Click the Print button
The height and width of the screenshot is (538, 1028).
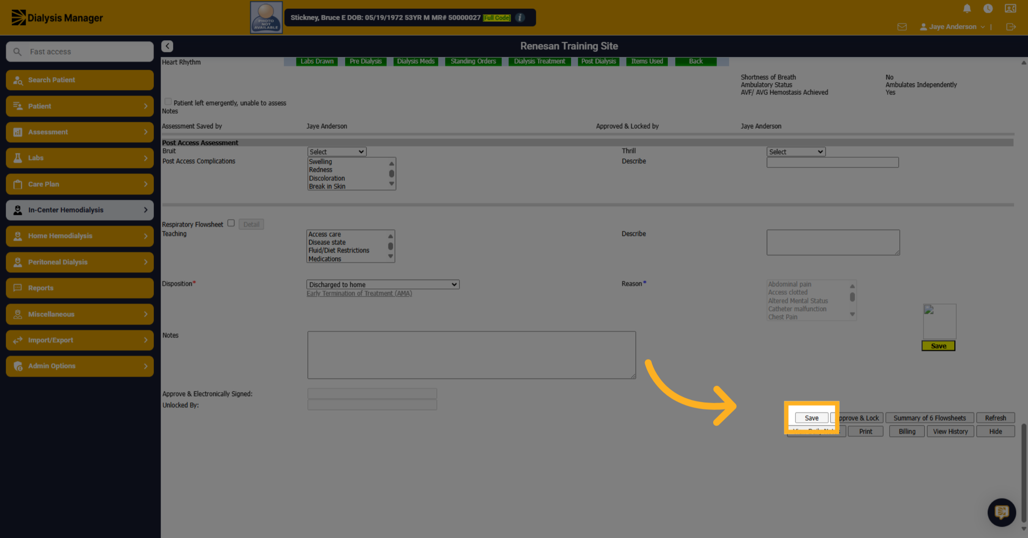pyautogui.click(x=865, y=431)
